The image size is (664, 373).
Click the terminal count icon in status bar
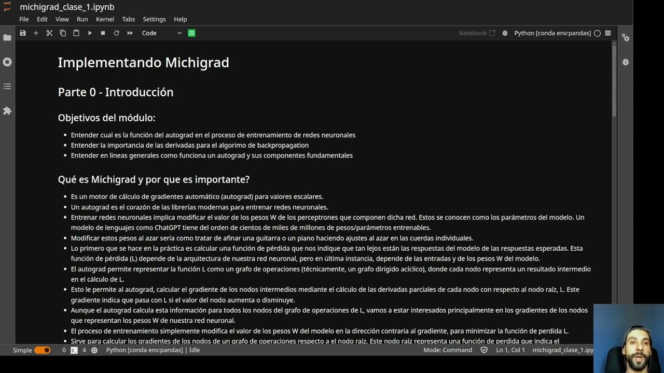pyautogui.click(x=74, y=350)
